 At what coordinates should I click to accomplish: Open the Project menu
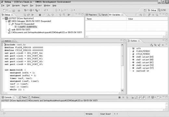[x=39, y=6]
